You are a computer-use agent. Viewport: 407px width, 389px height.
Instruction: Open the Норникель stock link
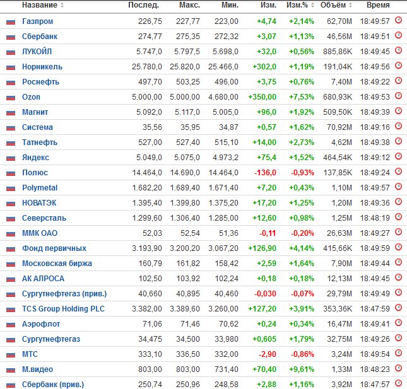point(42,67)
